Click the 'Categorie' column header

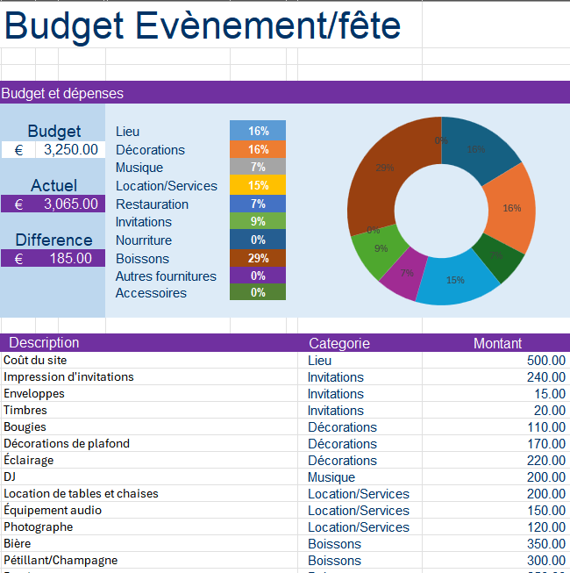click(339, 343)
